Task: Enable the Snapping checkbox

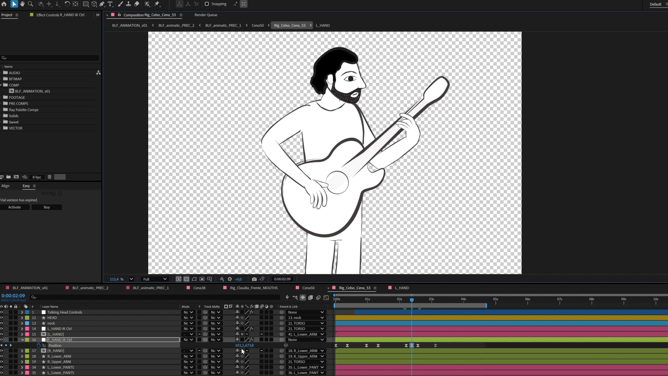Action: [x=207, y=4]
